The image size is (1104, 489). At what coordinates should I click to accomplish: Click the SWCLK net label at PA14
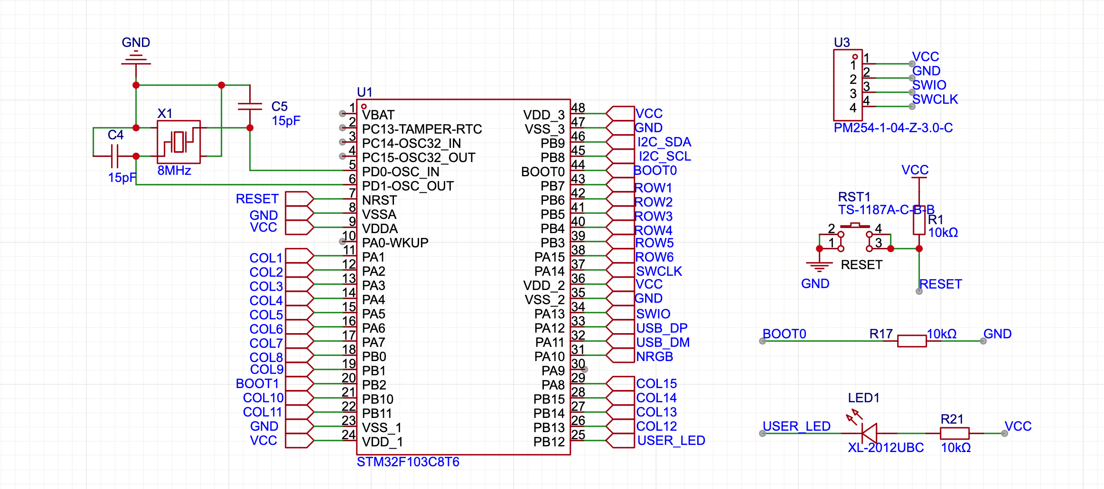pos(659,272)
